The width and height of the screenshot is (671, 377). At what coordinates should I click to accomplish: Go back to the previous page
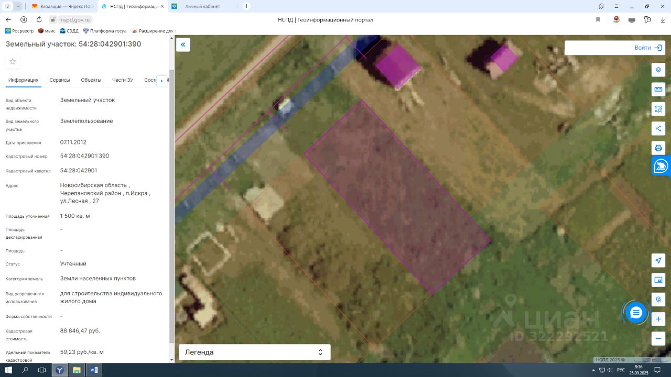tap(8, 19)
